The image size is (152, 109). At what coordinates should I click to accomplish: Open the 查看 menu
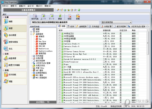(x=22, y=6)
